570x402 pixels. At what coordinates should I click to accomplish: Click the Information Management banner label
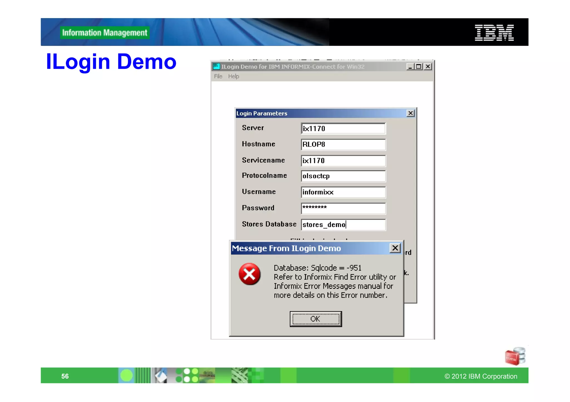(x=105, y=33)
